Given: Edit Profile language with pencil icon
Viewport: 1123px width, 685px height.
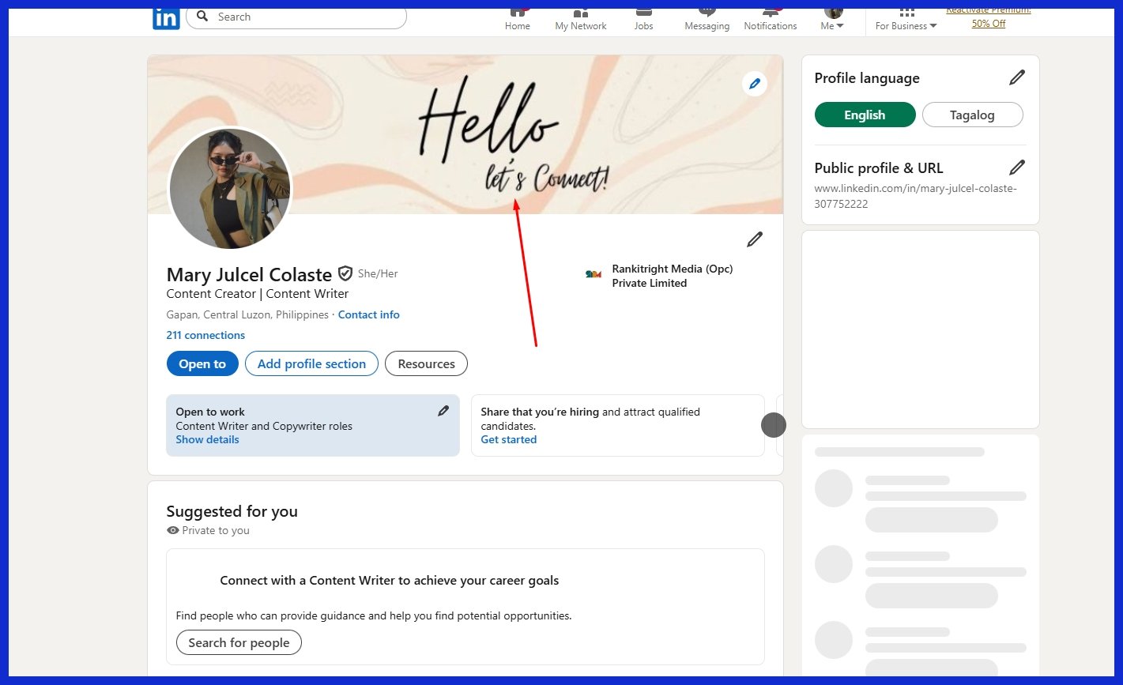Looking at the screenshot, I should pyautogui.click(x=1017, y=77).
